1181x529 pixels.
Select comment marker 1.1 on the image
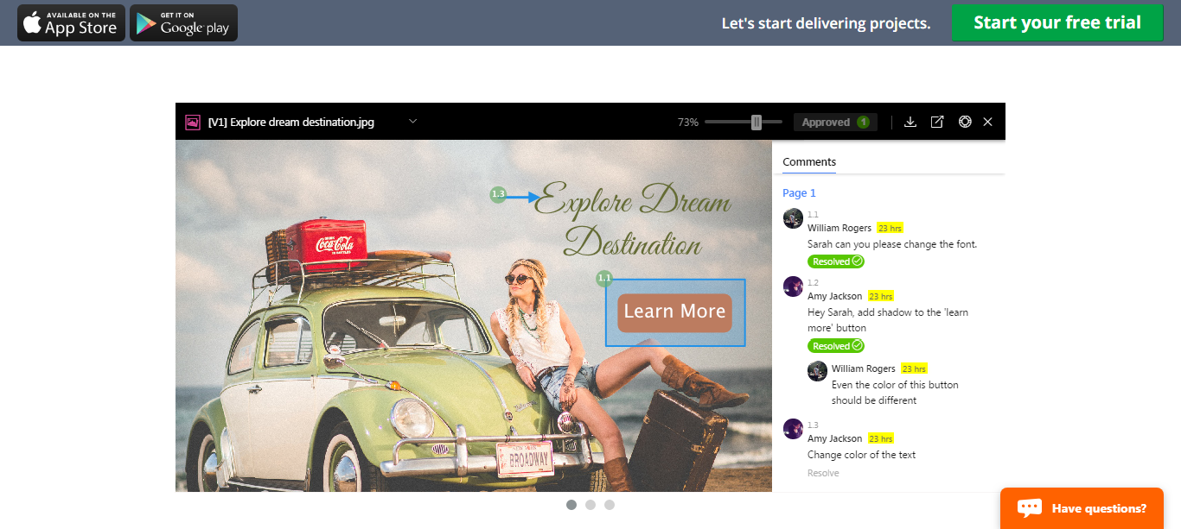pos(603,278)
